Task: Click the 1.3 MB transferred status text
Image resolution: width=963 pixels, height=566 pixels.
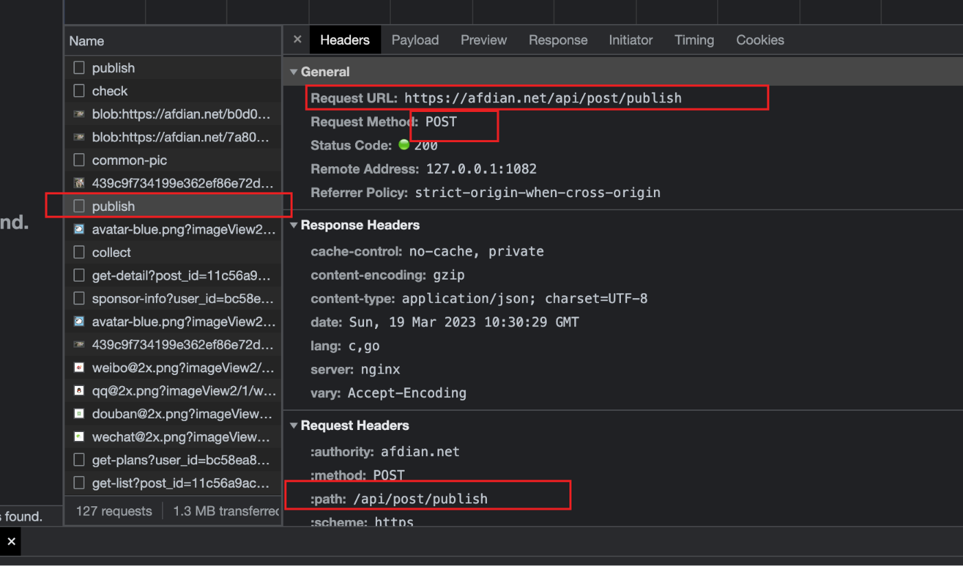Action: coord(227,511)
